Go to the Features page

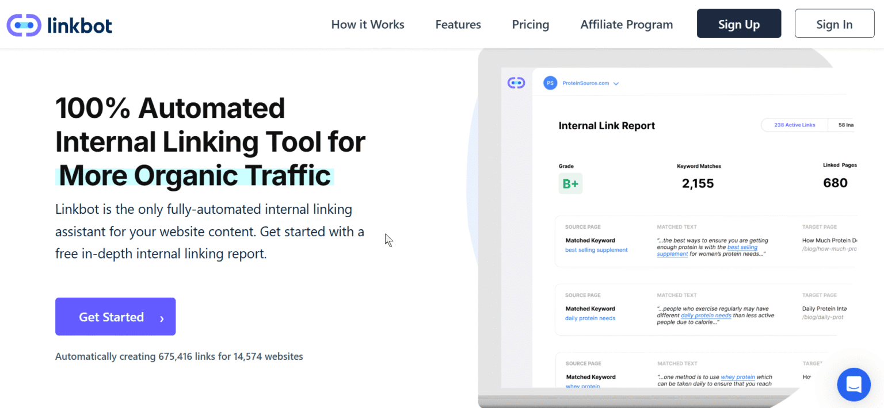pyautogui.click(x=458, y=25)
